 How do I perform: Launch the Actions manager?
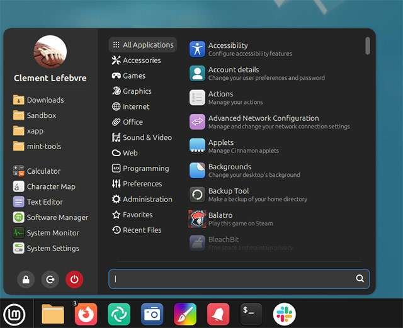coord(275,98)
